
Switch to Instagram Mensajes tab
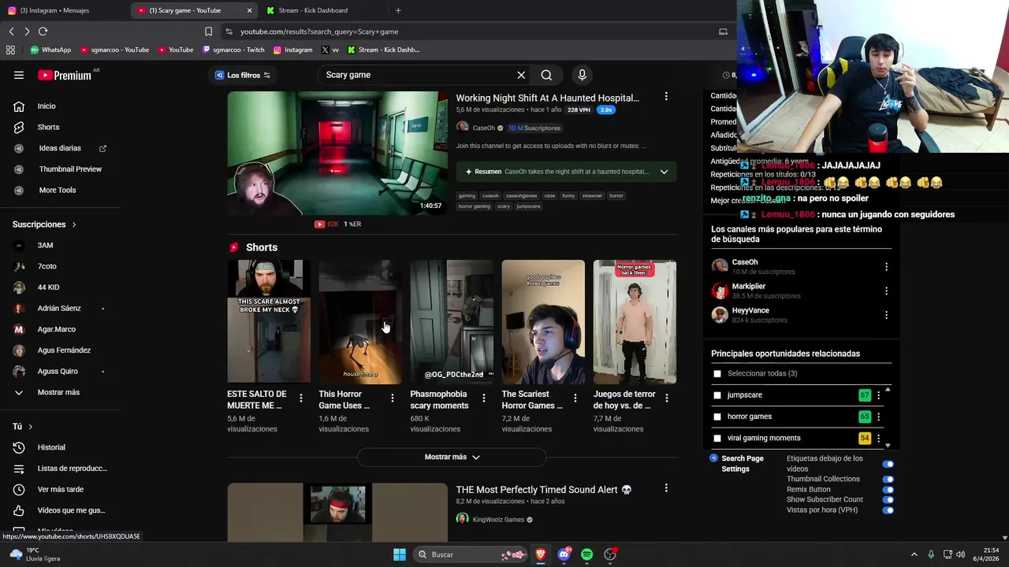pos(55,10)
